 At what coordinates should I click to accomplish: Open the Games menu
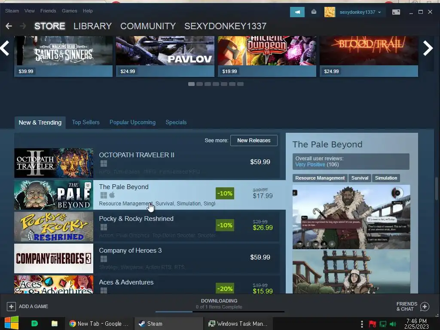(x=69, y=11)
